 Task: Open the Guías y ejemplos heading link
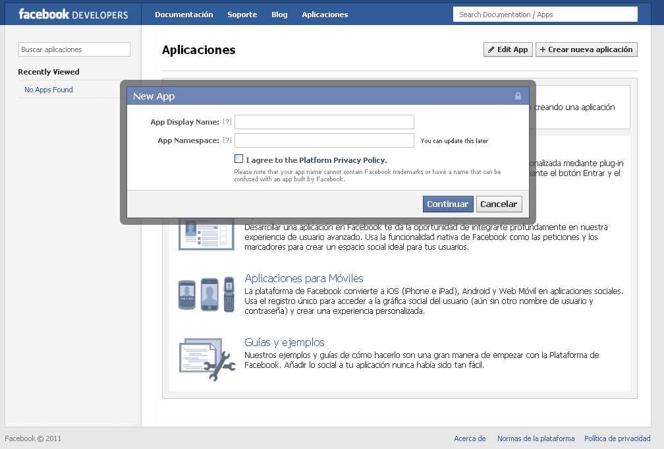285,342
